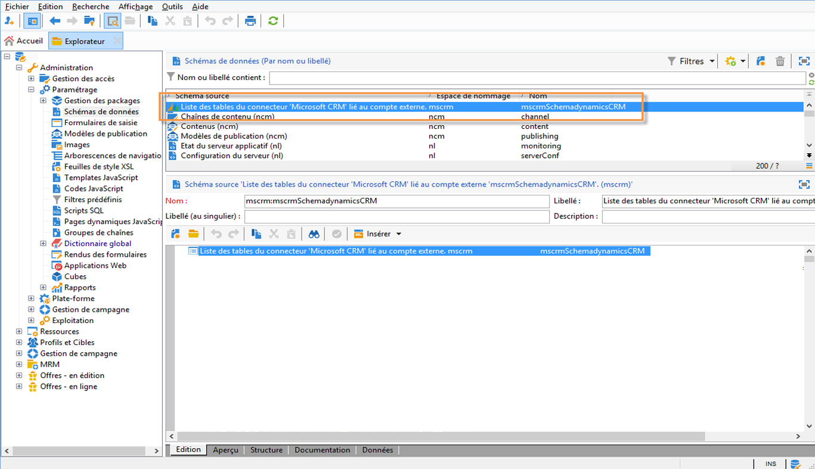The height and width of the screenshot is (469, 815).
Task: Expand the 'Dictionnaire global' node
Action: click(43, 243)
